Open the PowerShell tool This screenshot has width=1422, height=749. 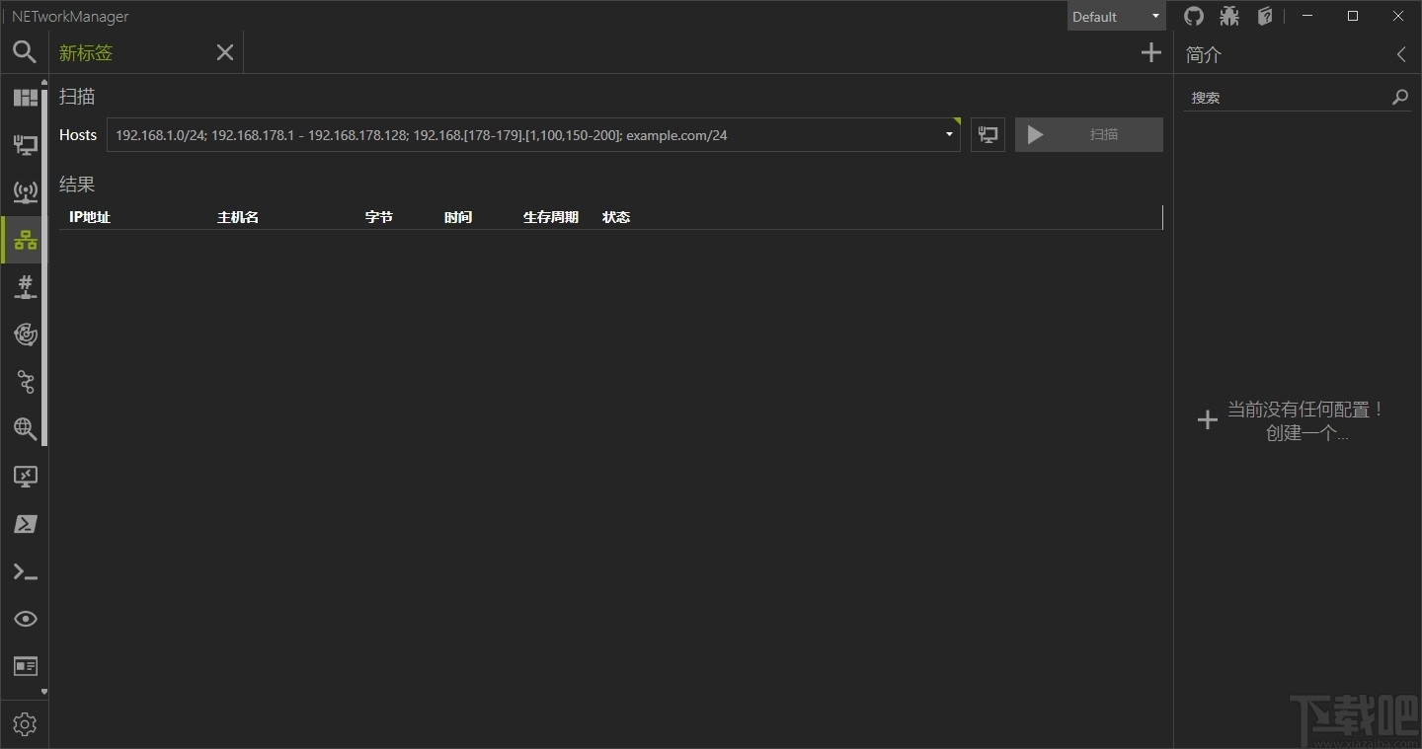point(25,524)
